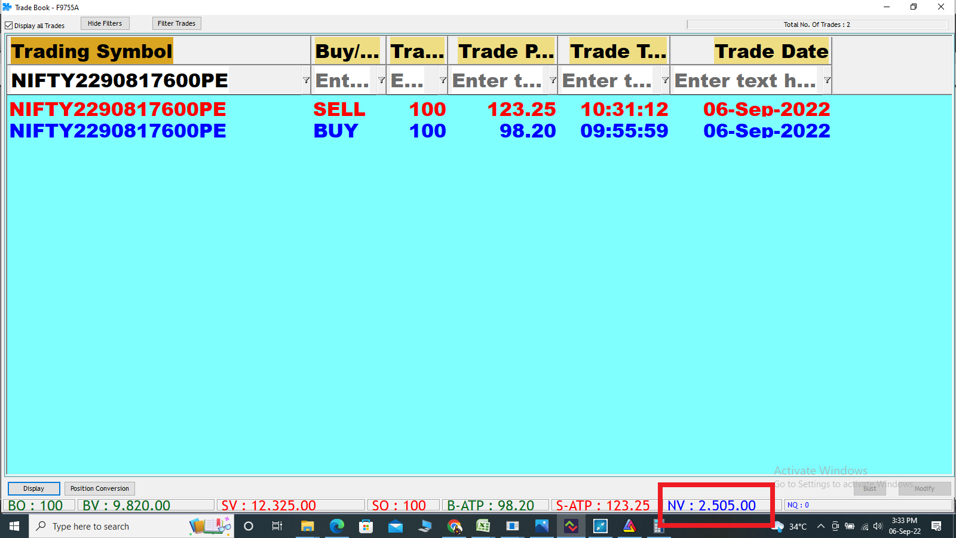The width and height of the screenshot is (956, 538).
Task: Click the 10:31:12 trade time cell
Action: click(624, 109)
